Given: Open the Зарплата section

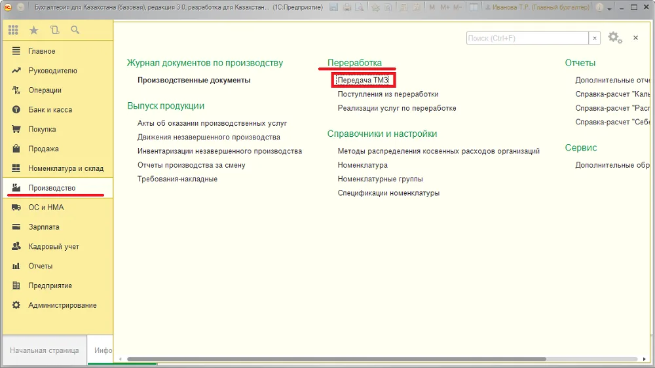Looking at the screenshot, I should [x=58, y=227].
